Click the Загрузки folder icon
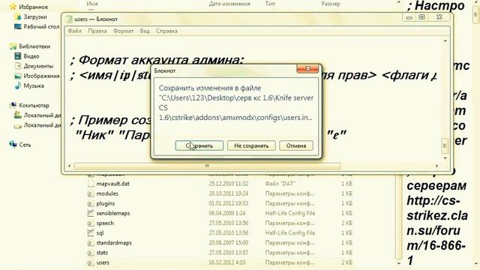Screen dimensions: 480x270 (x=18, y=16)
